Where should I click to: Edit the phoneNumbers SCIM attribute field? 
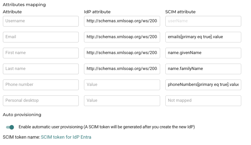(x=203, y=85)
